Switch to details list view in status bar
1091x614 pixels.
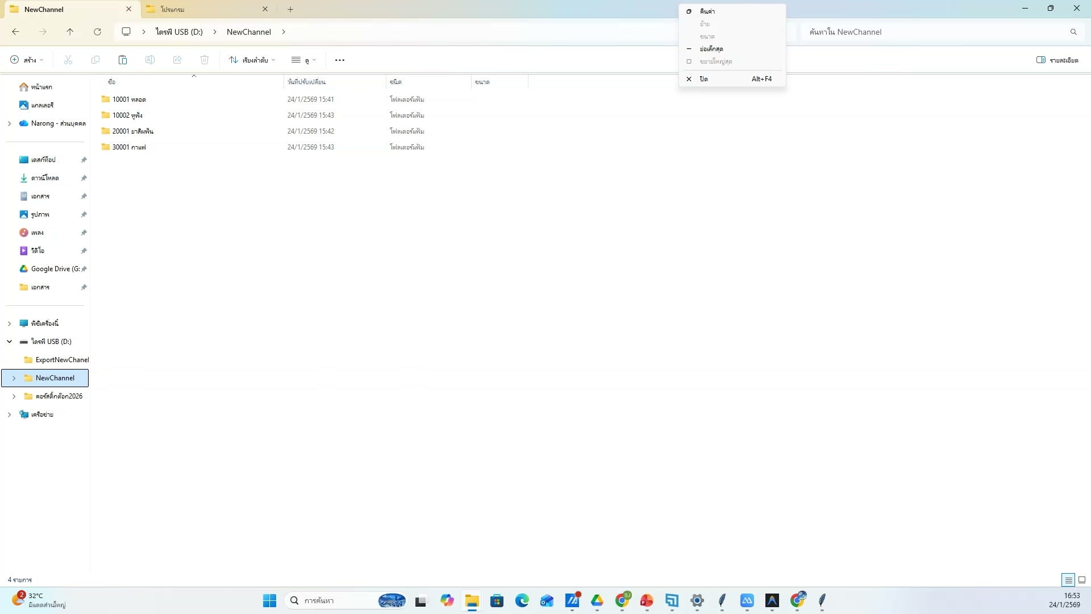[1068, 580]
